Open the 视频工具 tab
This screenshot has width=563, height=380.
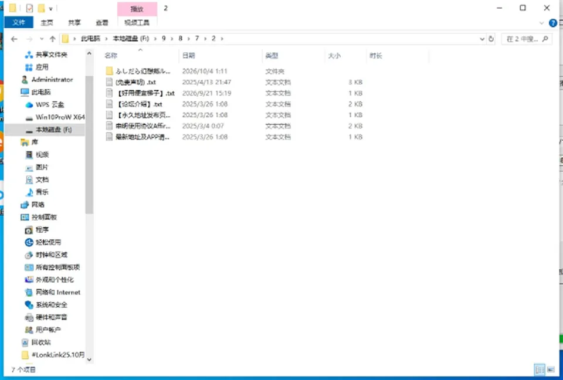[x=137, y=23]
